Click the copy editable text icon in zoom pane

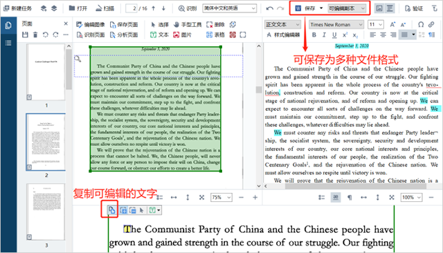click(x=112, y=210)
